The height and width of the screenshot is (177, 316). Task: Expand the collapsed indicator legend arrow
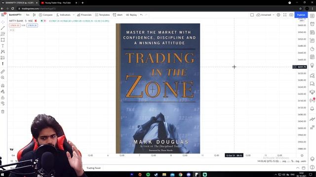tap(12, 30)
